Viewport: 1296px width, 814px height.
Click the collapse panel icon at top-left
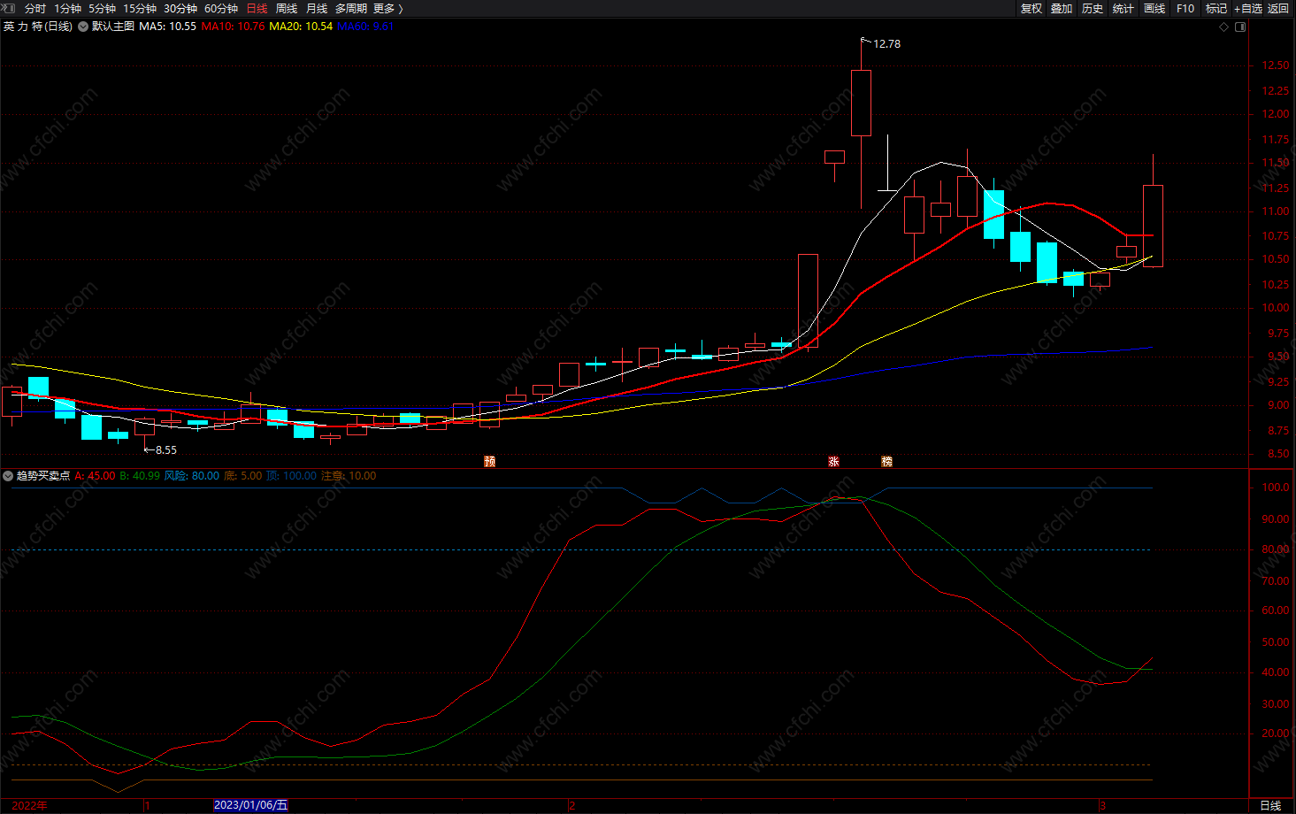9,8
